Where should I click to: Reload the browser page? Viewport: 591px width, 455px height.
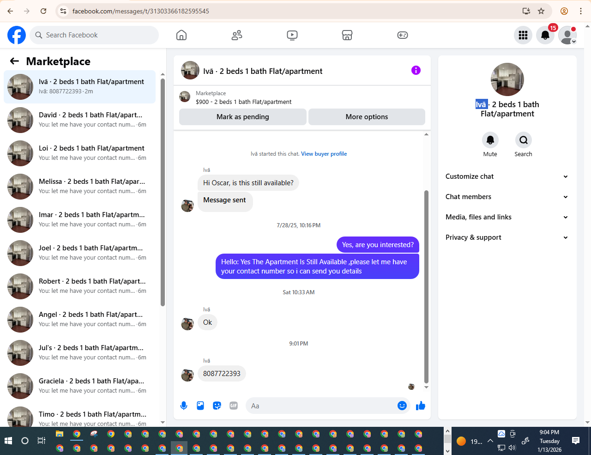click(x=43, y=11)
